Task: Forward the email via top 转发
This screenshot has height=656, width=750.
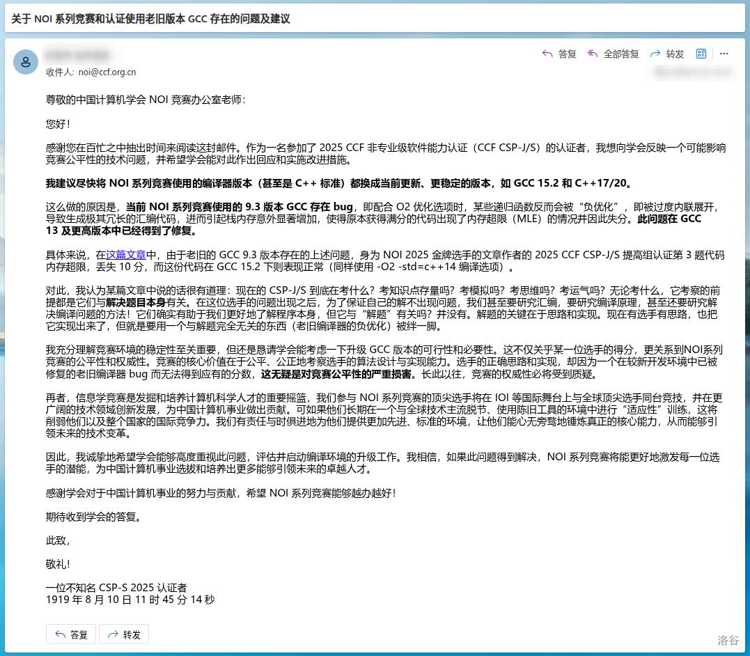Action: pyautogui.click(x=667, y=54)
